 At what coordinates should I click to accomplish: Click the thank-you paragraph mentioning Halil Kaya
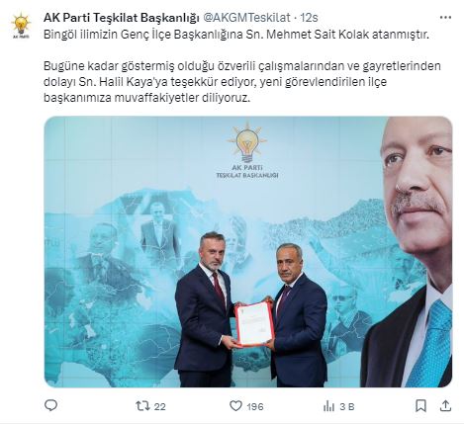click(x=242, y=82)
